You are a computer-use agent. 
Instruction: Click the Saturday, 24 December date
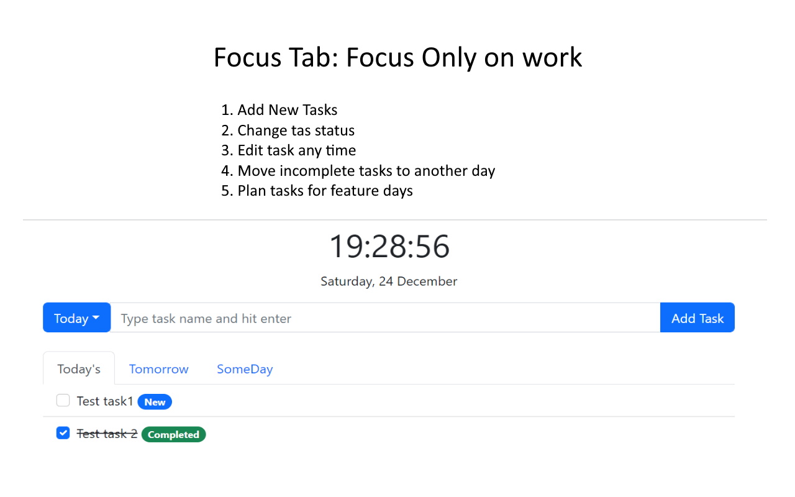click(389, 281)
